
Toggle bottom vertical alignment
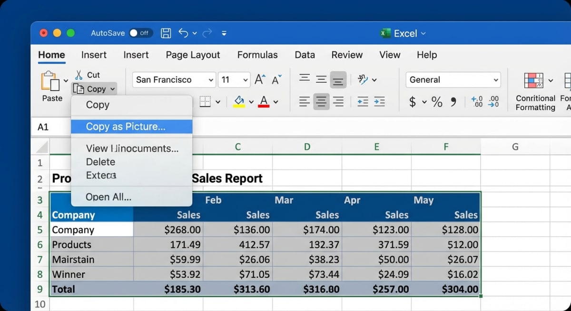pos(338,79)
